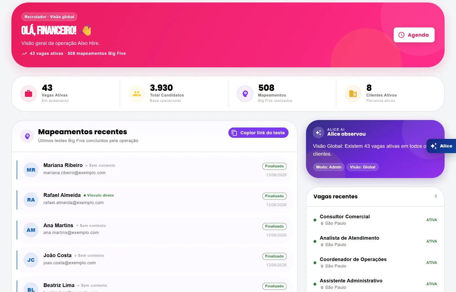The height and width of the screenshot is (292, 456).
Task: Click the icon beside Mapeamentos recentes heading
Action: click(27, 136)
